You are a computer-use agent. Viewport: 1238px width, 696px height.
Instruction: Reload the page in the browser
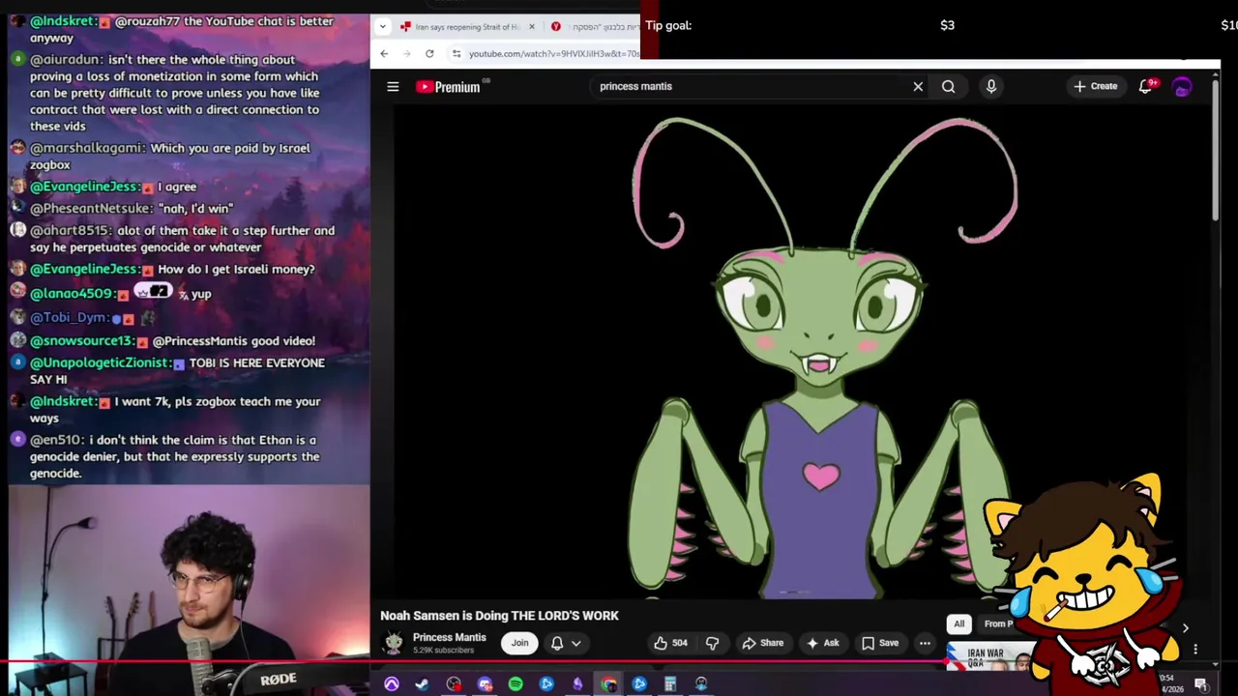(x=429, y=53)
